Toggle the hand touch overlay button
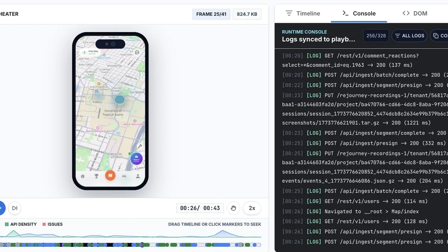The image size is (448, 252). click(x=233, y=208)
